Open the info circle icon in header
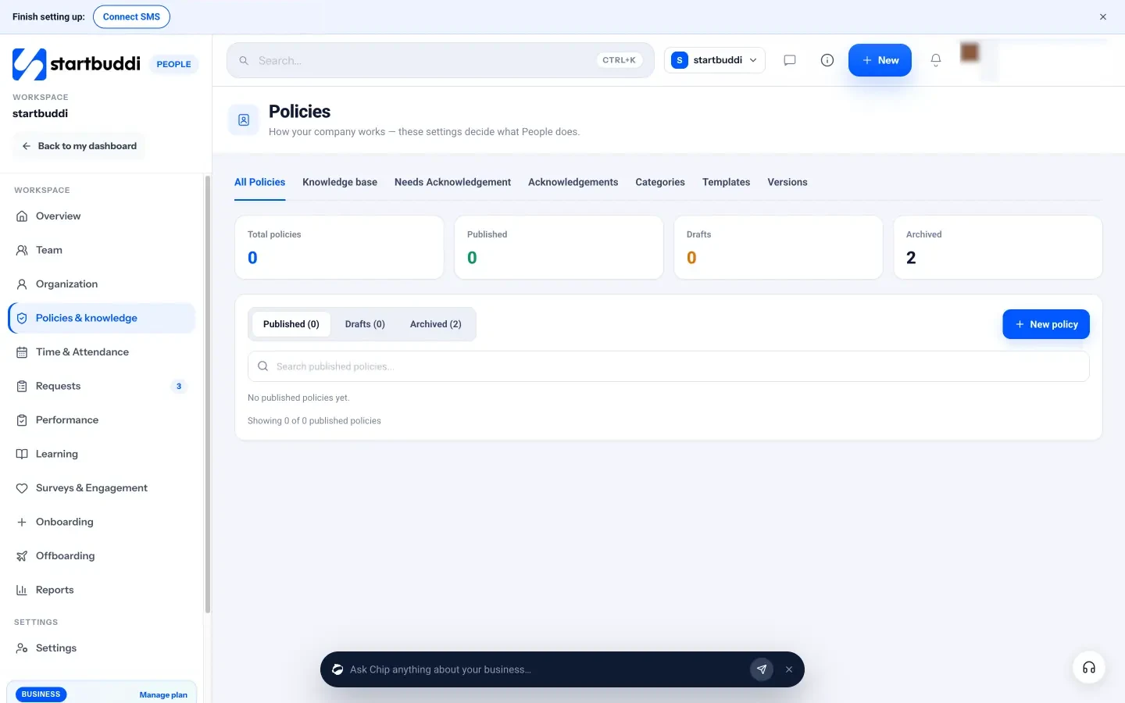Viewport: 1125px width, 703px height. [827, 60]
